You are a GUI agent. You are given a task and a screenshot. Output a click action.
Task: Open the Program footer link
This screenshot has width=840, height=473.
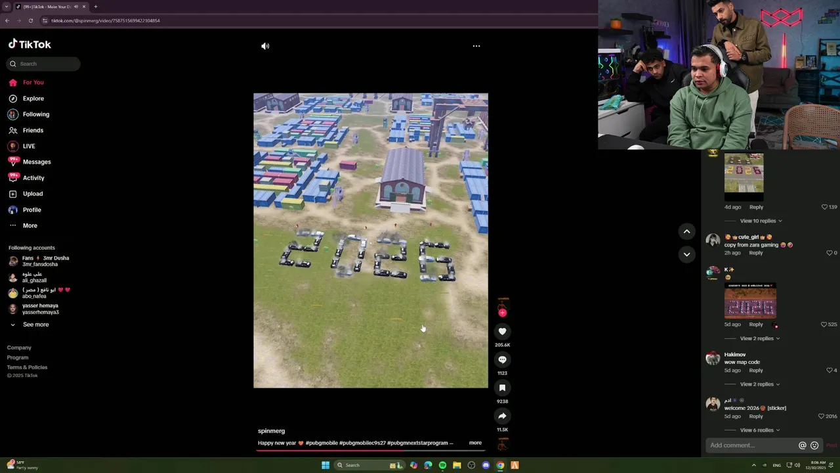coord(18,357)
